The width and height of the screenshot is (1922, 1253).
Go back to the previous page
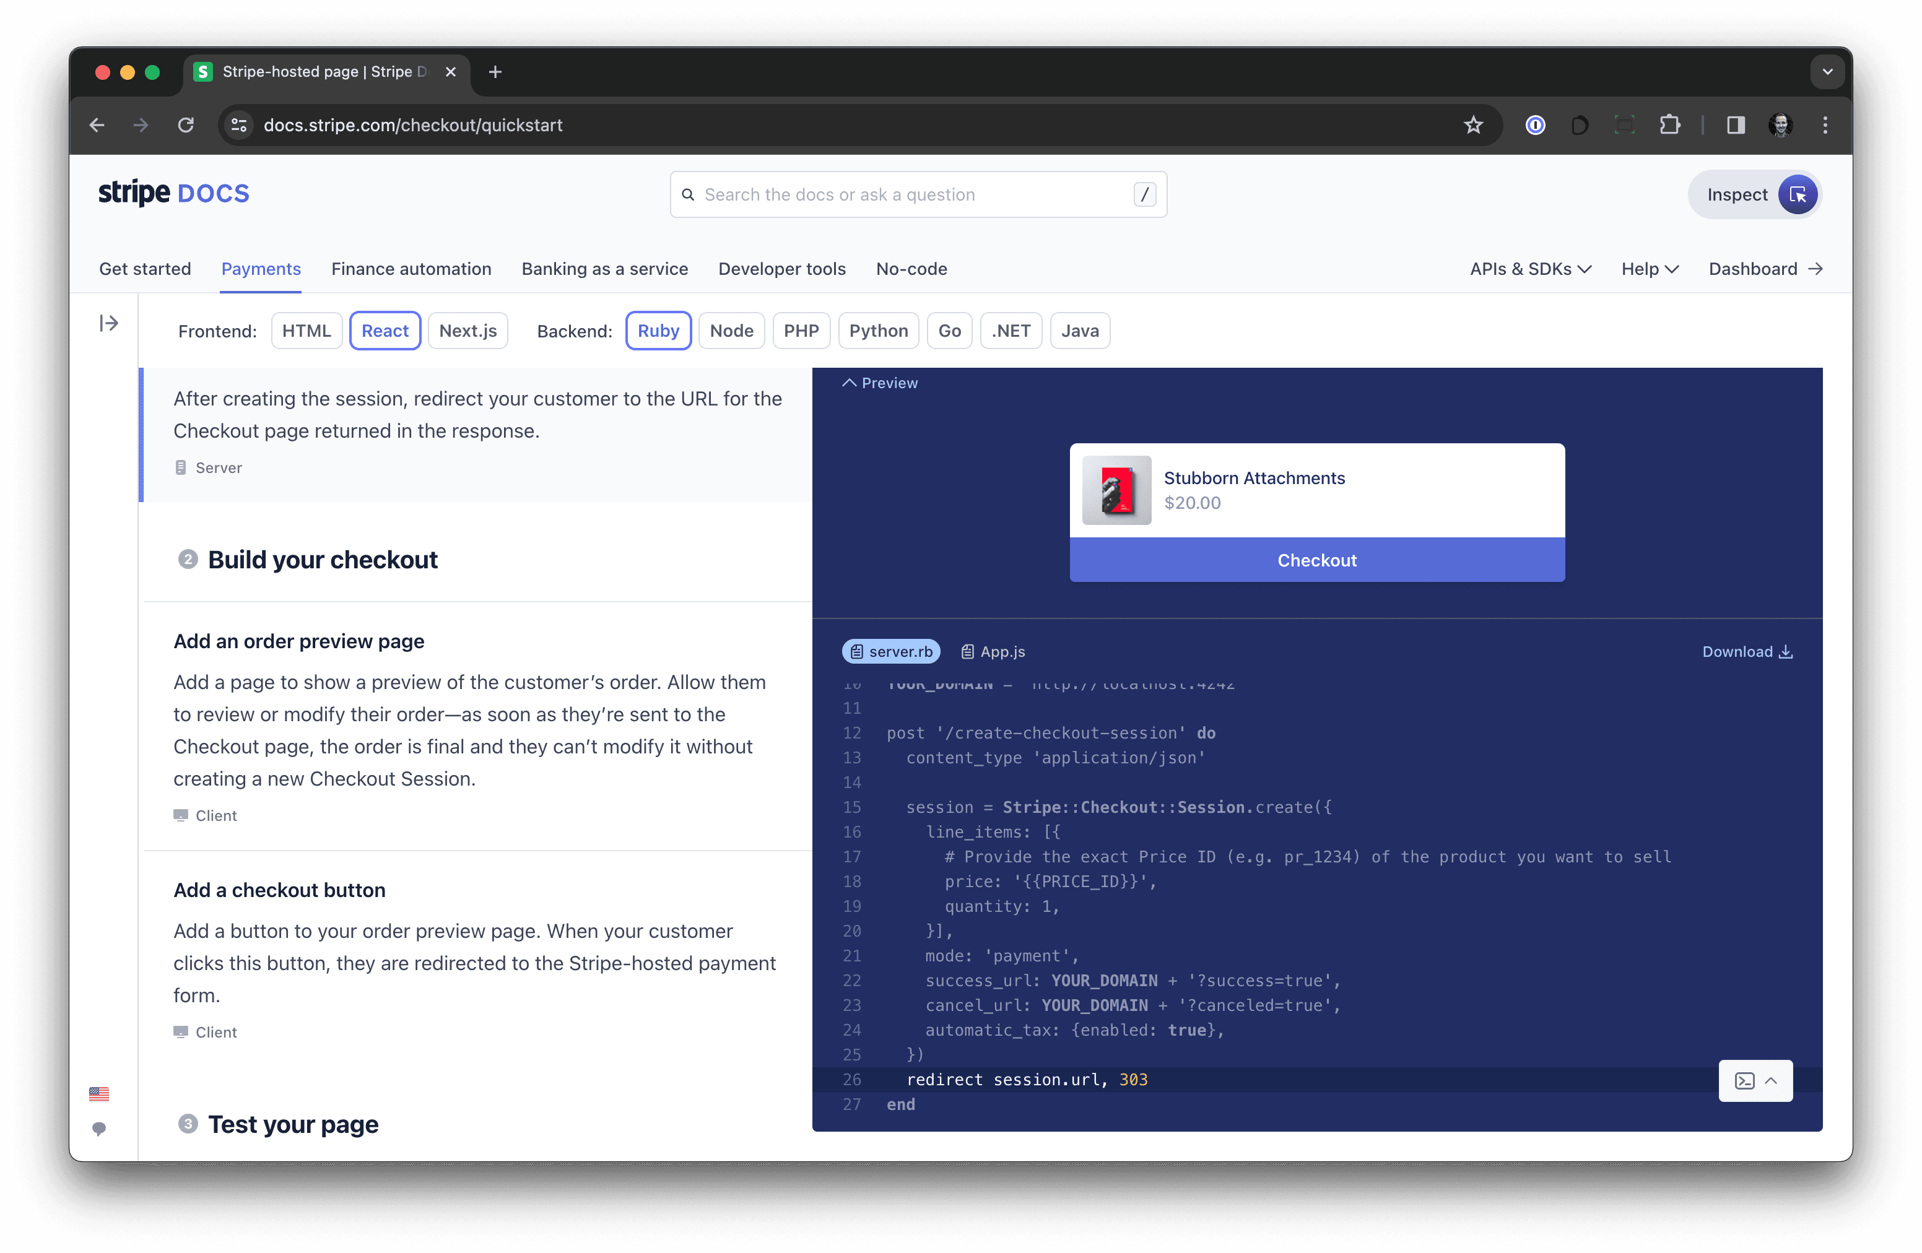[x=97, y=125]
